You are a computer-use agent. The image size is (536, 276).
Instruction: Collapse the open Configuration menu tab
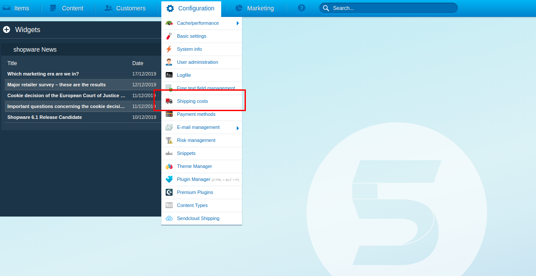191,8
